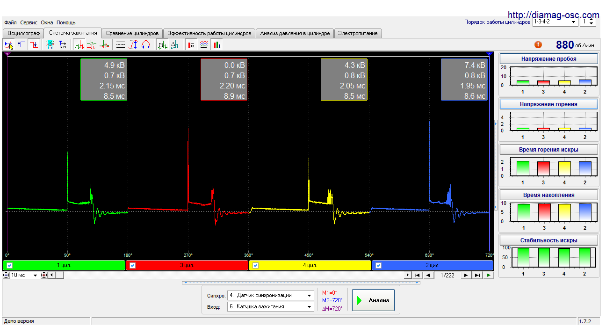Click the horizontal scrollbar left arrow
This screenshot has height=327, width=606.
coord(51,275)
